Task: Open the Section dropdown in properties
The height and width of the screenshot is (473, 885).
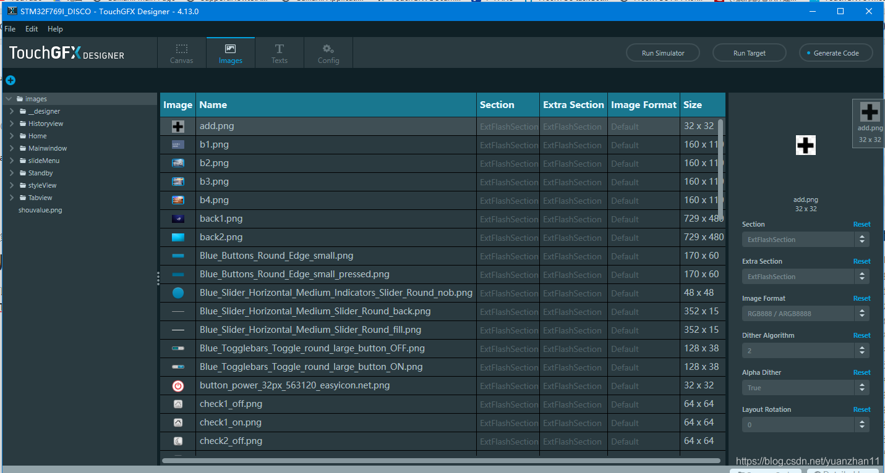Action: pyautogui.click(x=806, y=240)
